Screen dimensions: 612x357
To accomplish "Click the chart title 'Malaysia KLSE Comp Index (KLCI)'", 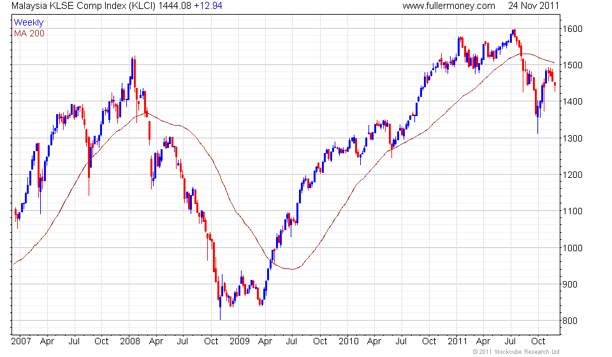I will [x=84, y=6].
